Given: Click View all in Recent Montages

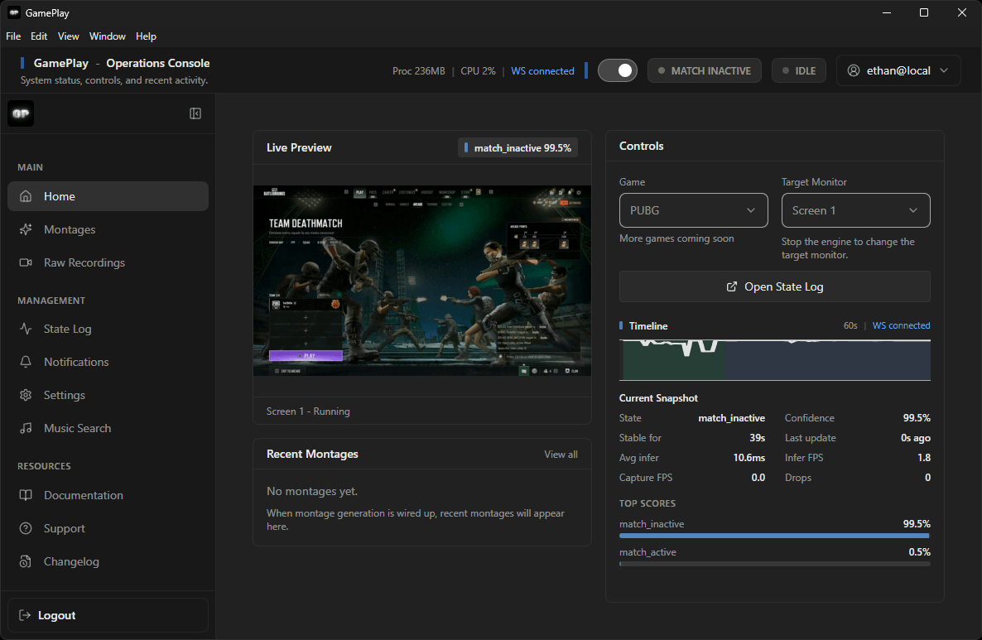Looking at the screenshot, I should pos(561,454).
